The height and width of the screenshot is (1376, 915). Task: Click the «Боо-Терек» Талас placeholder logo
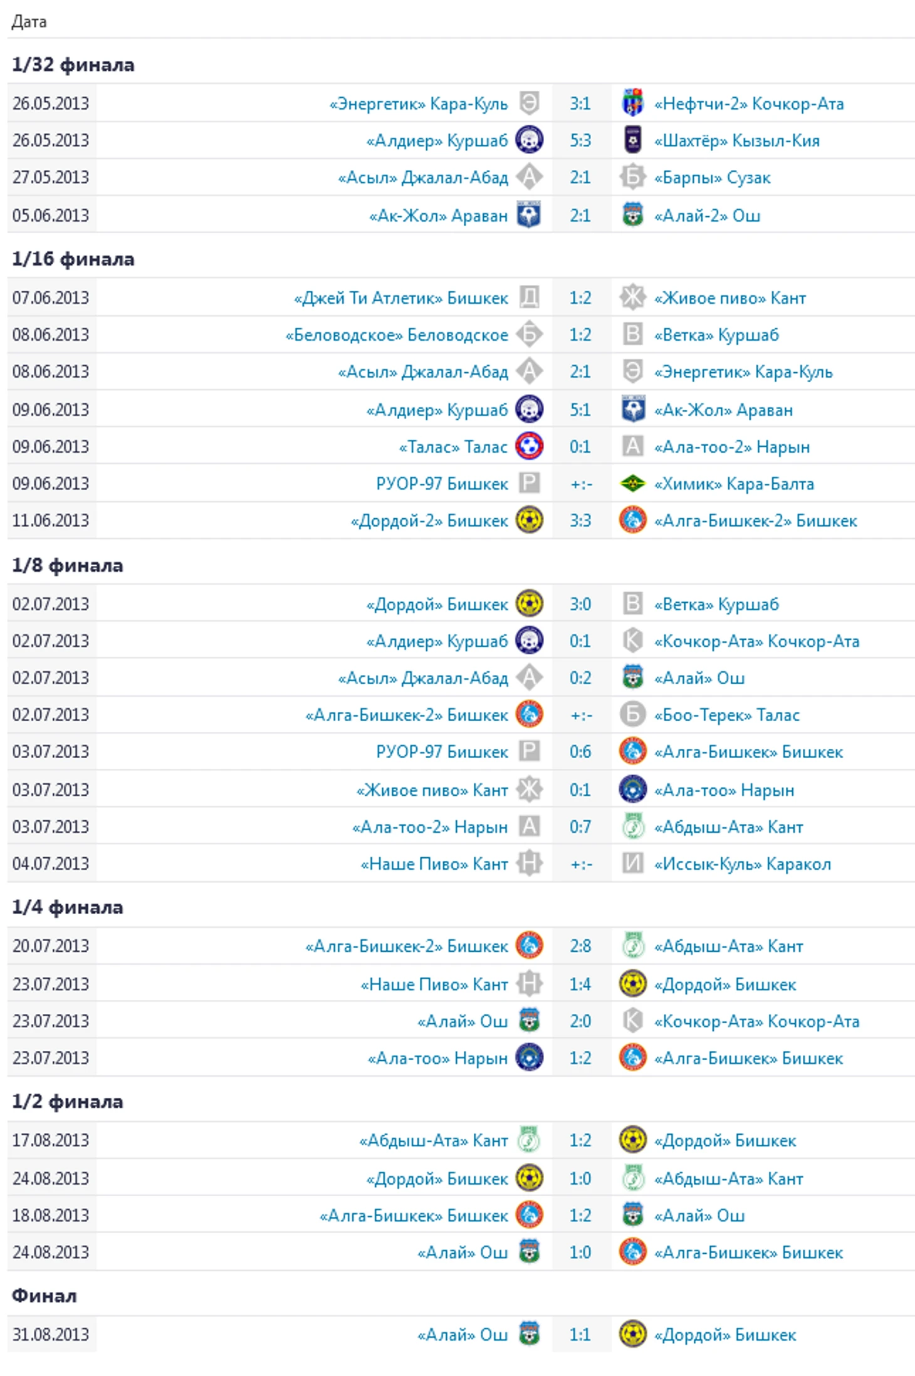(x=632, y=714)
